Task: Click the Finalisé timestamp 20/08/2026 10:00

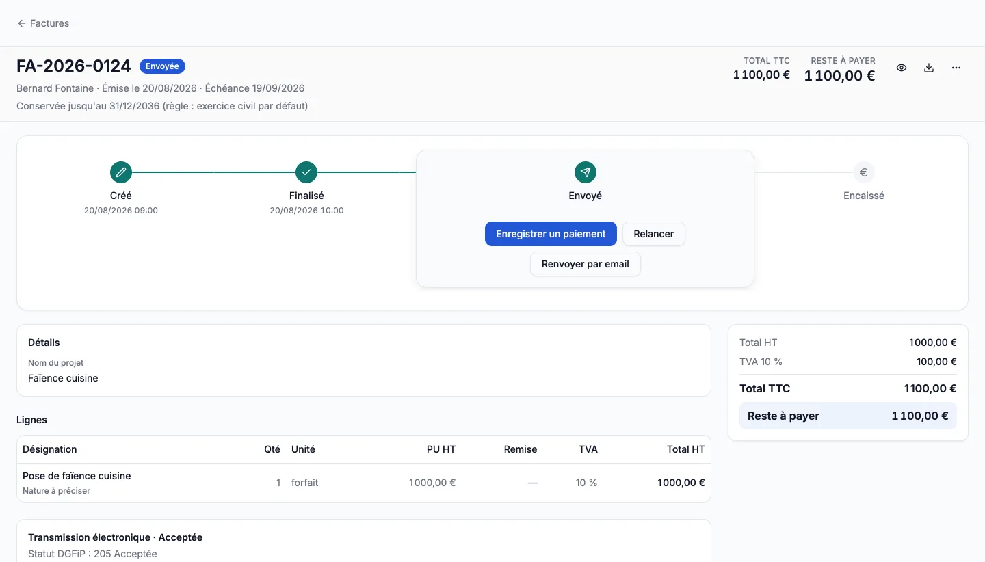Action: [x=306, y=211]
